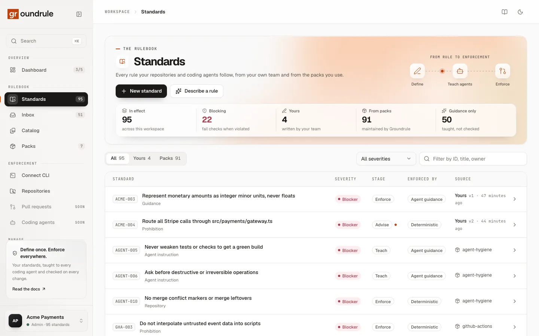
Task: Click the search magnifier icon in sidebar
Action: [14, 41]
